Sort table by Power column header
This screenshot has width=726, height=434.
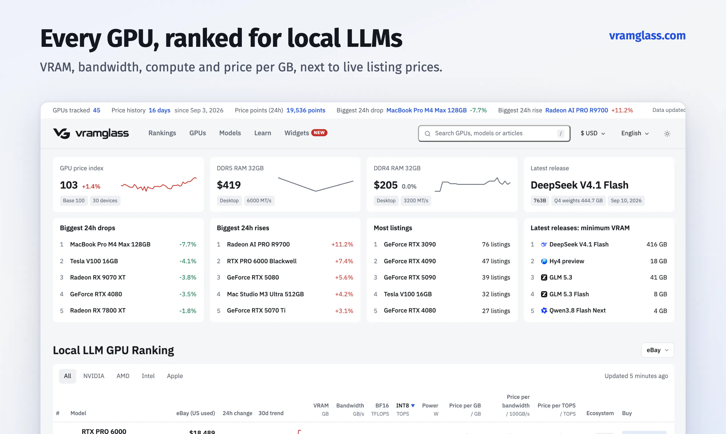[x=430, y=409]
